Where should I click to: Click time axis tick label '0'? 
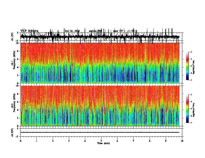pos(20,141)
